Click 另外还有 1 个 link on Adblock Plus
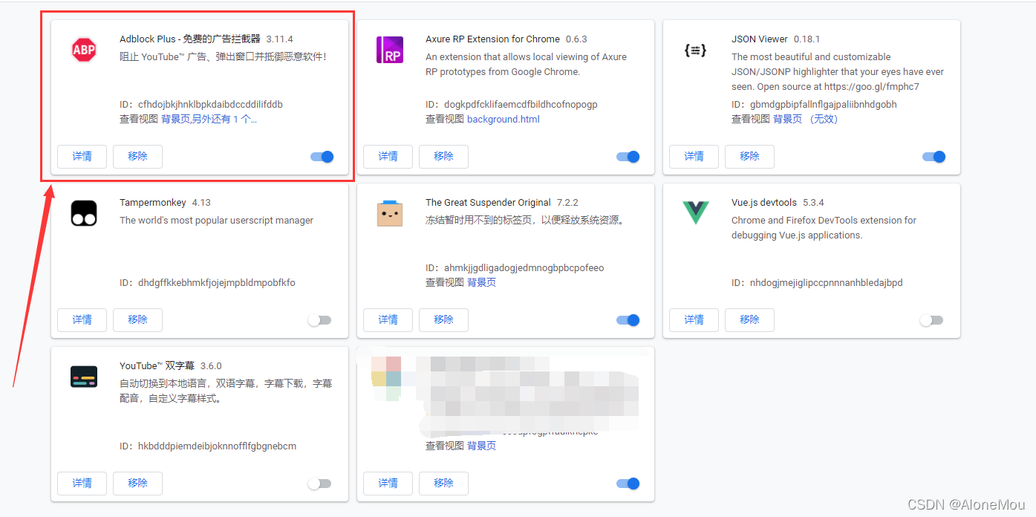 [x=225, y=119]
